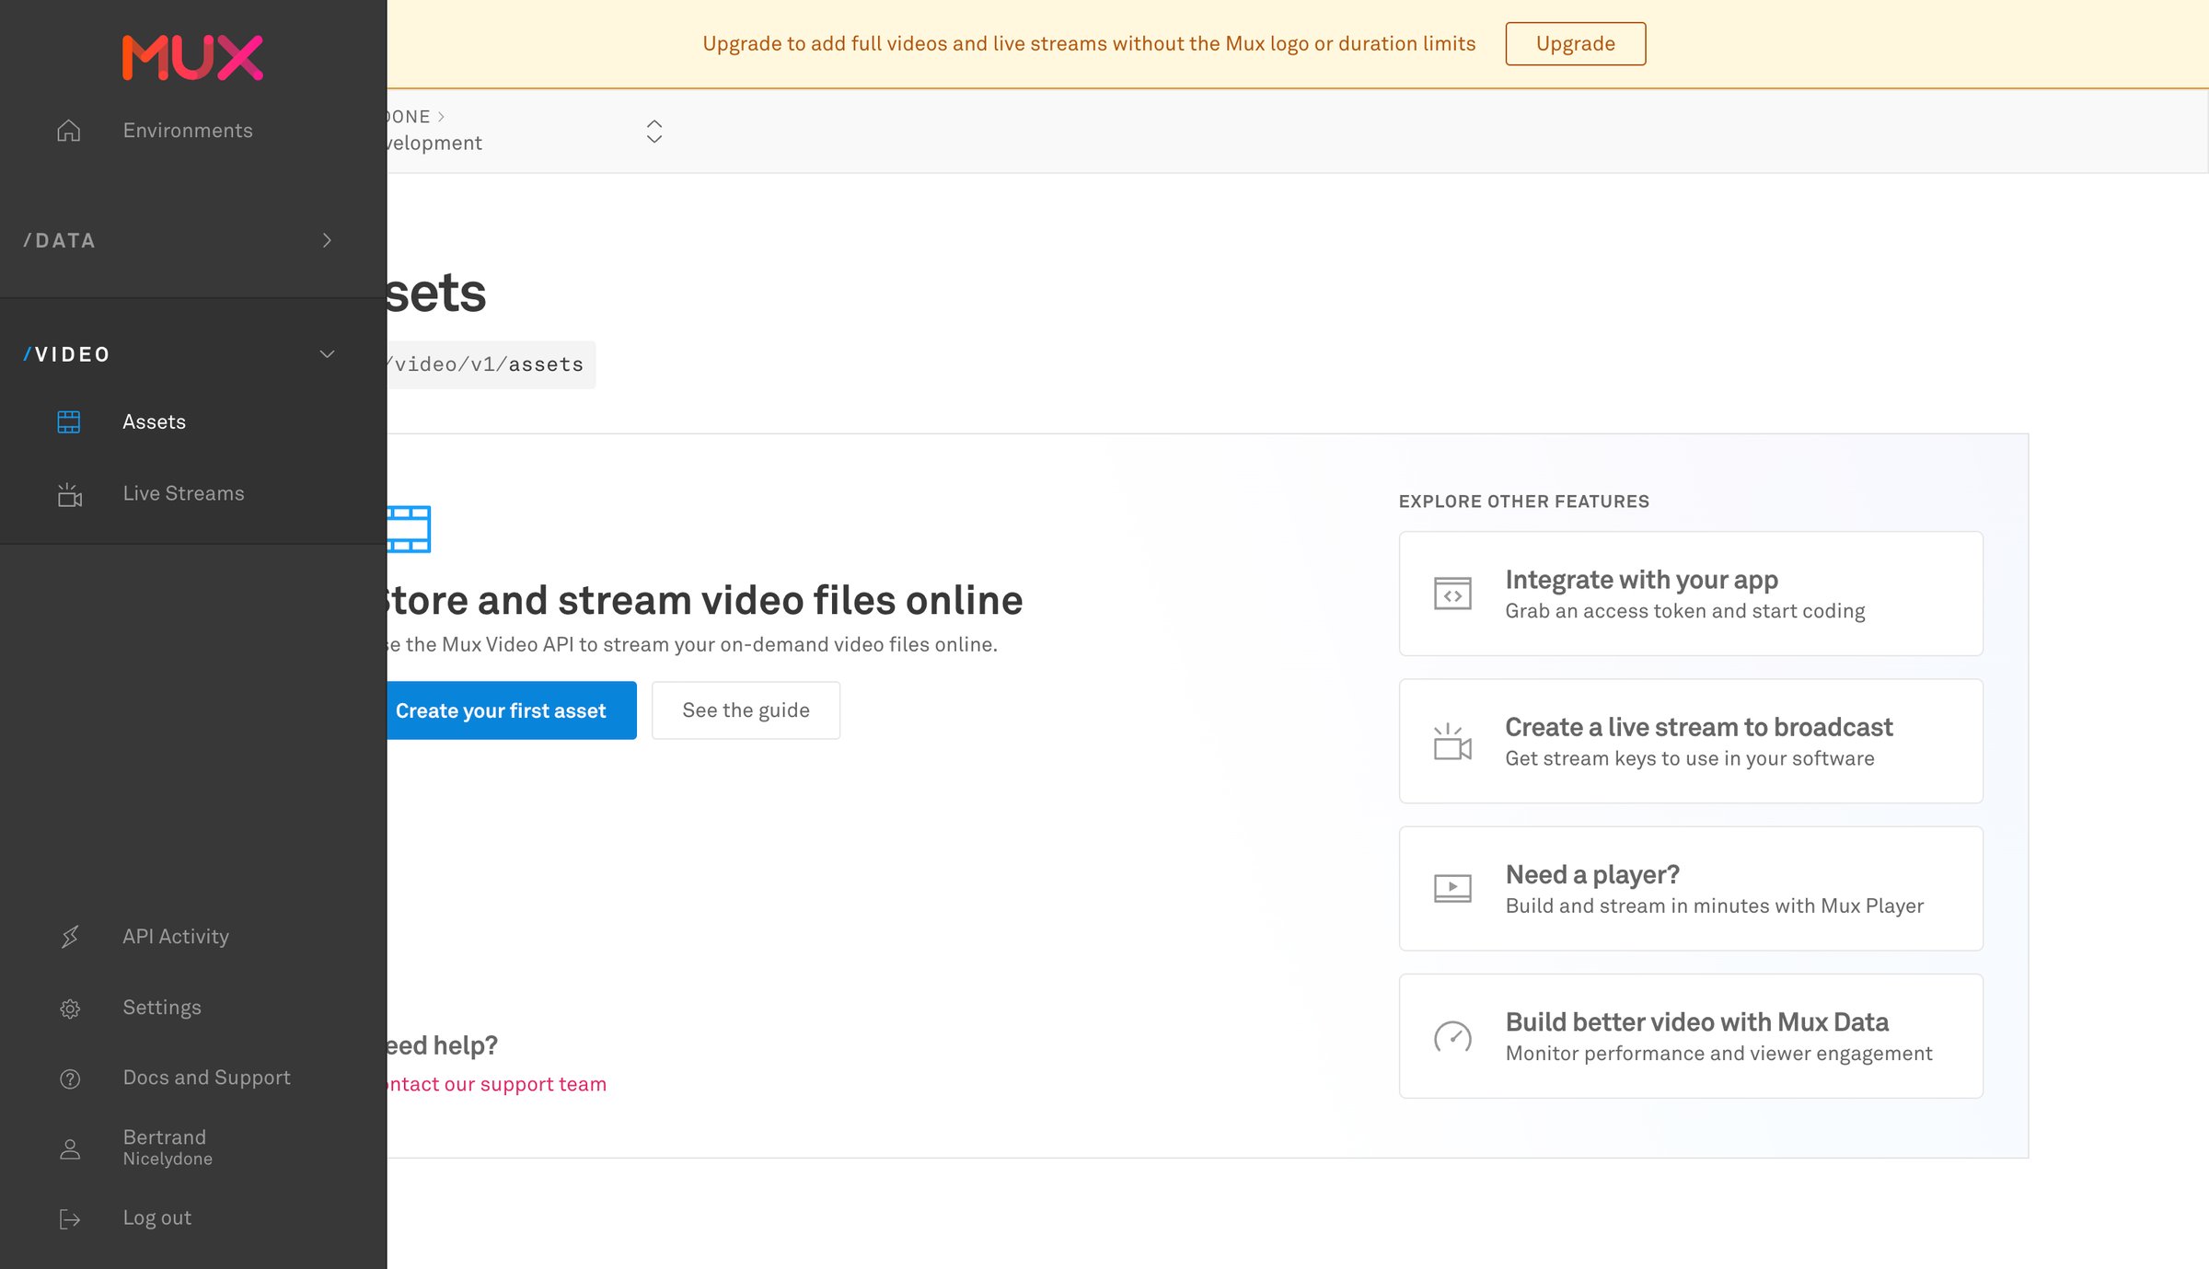The width and height of the screenshot is (2209, 1269).
Task: Click the Live Streams camera icon in sidebar
Action: click(x=70, y=494)
